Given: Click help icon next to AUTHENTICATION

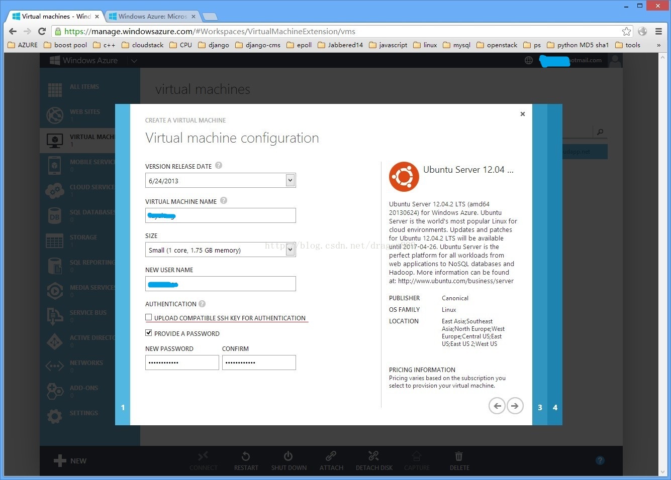Looking at the screenshot, I should coord(202,304).
